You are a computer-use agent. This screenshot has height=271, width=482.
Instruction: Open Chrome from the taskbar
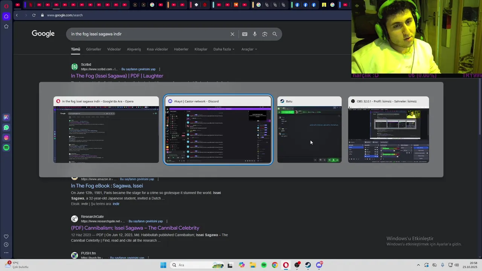click(275, 265)
